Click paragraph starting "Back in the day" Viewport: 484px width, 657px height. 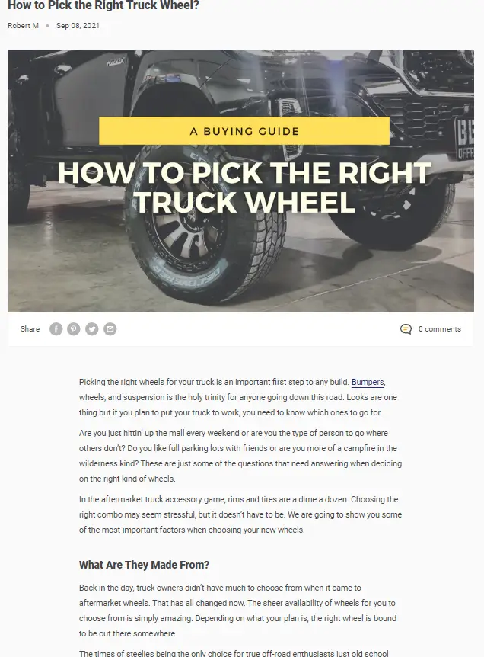(237, 611)
